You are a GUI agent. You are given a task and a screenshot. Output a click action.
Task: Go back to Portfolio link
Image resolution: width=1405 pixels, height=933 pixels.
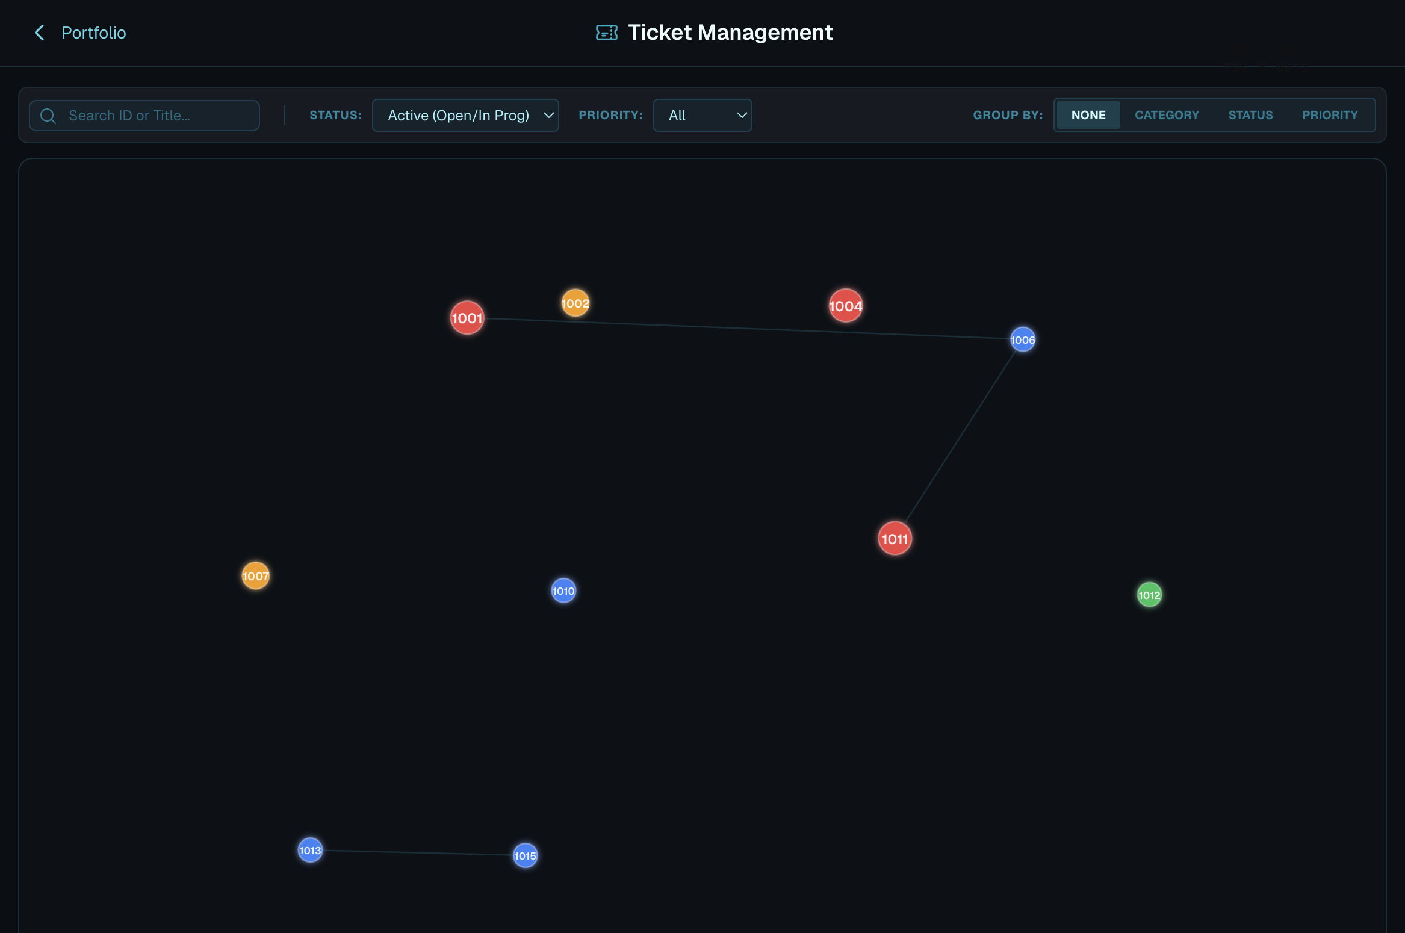pyautogui.click(x=93, y=33)
